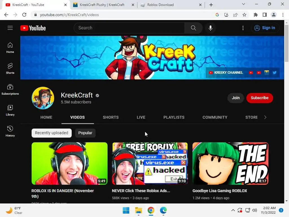
Task: Click title Goodbye Lisa Gaming ROBLOX
Action: pyautogui.click(x=220, y=191)
